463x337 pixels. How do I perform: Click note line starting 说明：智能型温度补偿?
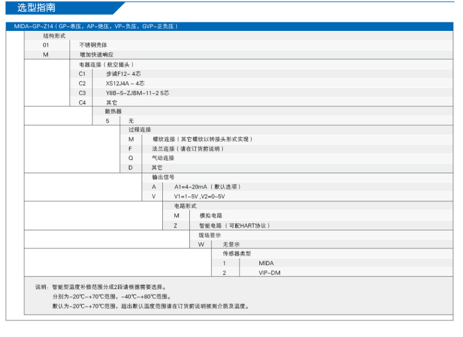[x=101, y=287]
